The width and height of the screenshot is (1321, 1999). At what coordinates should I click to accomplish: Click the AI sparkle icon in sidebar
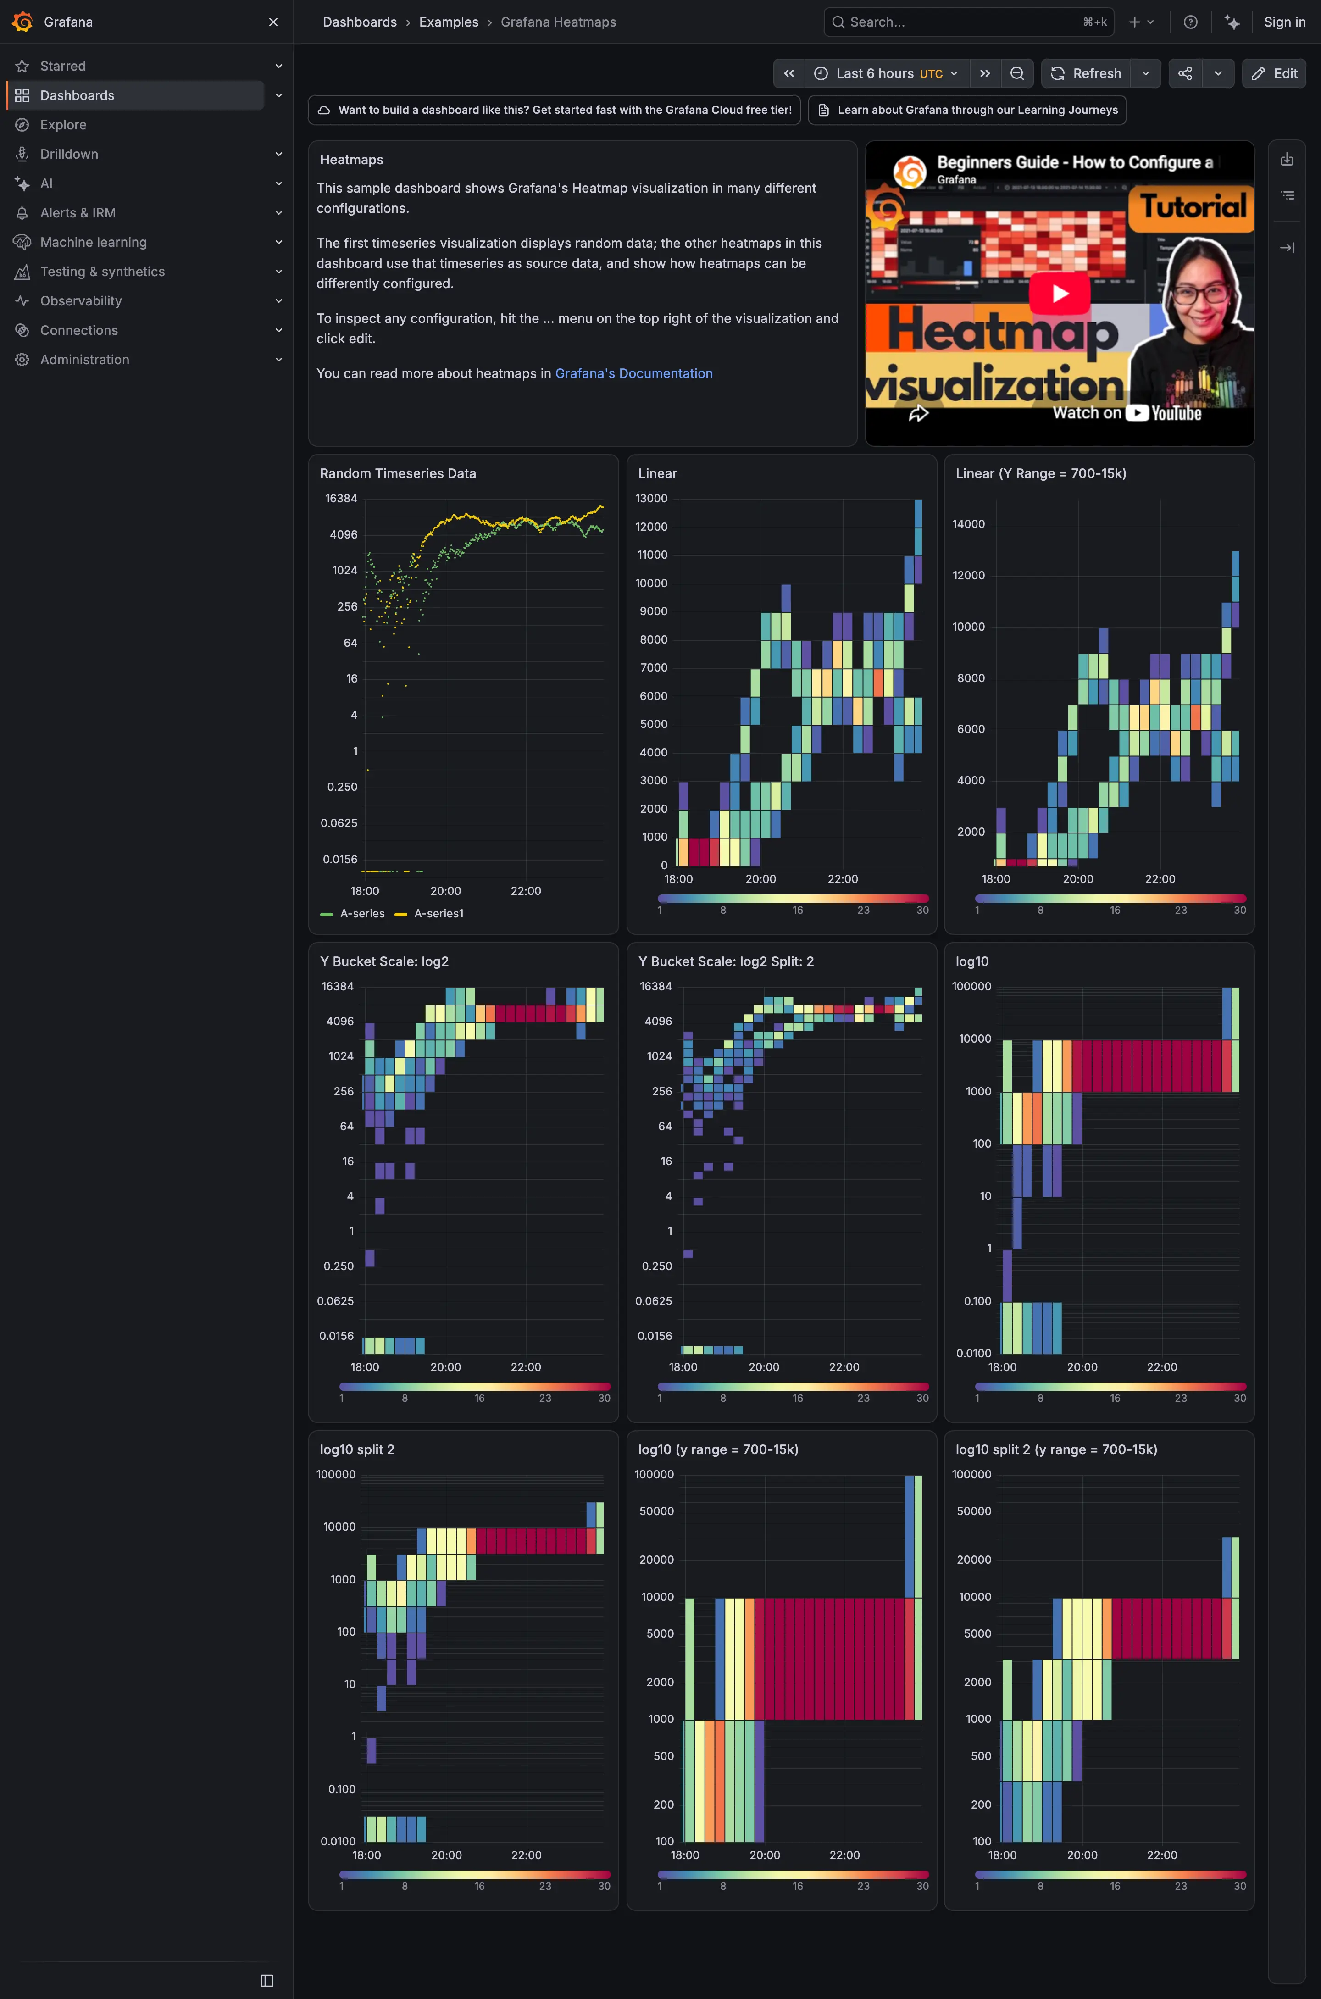coord(22,183)
